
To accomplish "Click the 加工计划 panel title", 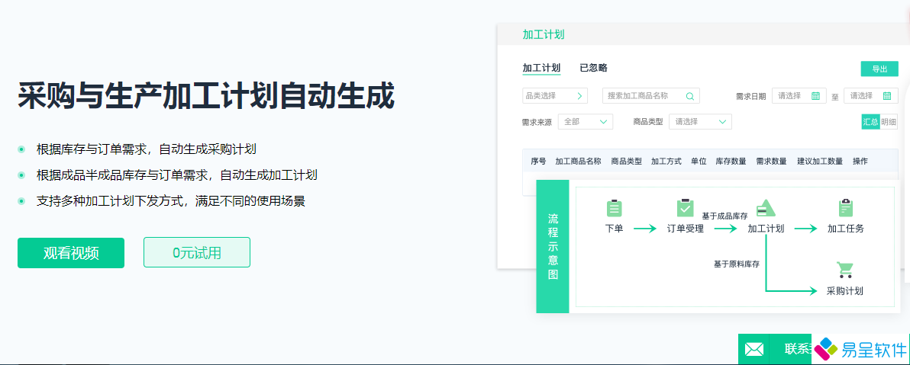I will (x=544, y=34).
